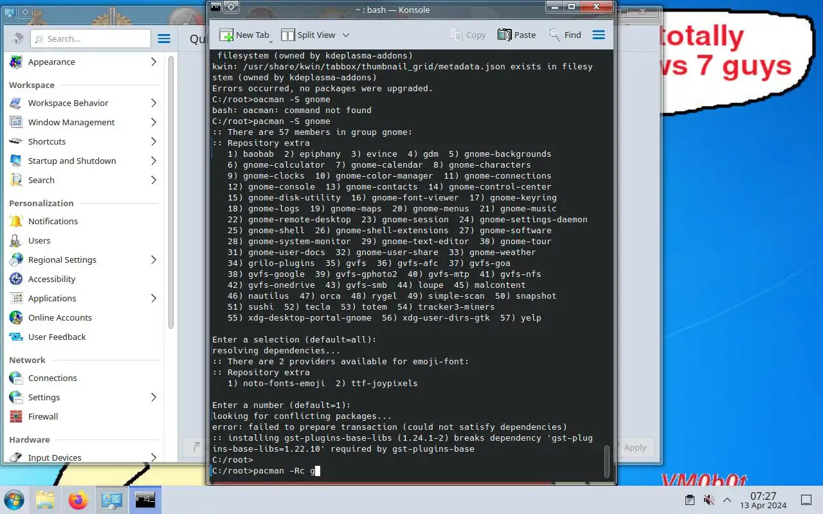This screenshot has height=514, width=823.
Task: Click the Accessibility icon
Action: point(16,279)
